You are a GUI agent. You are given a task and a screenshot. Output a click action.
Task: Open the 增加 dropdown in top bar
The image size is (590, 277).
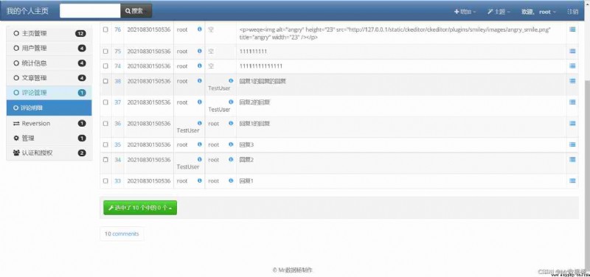tap(465, 12)
